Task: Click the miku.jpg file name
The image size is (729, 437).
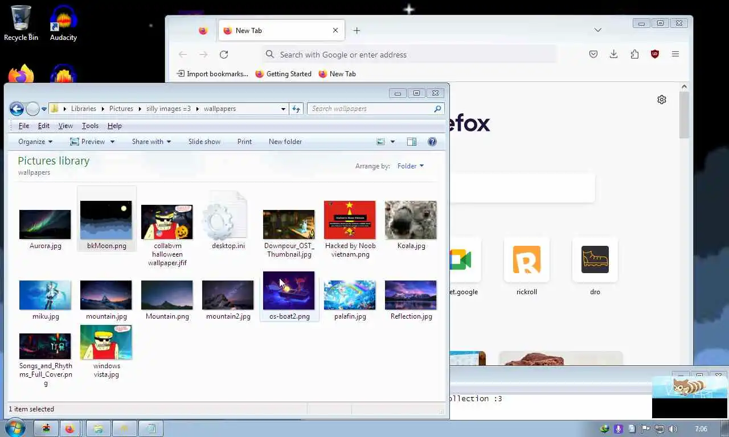Action: [46, 316]
